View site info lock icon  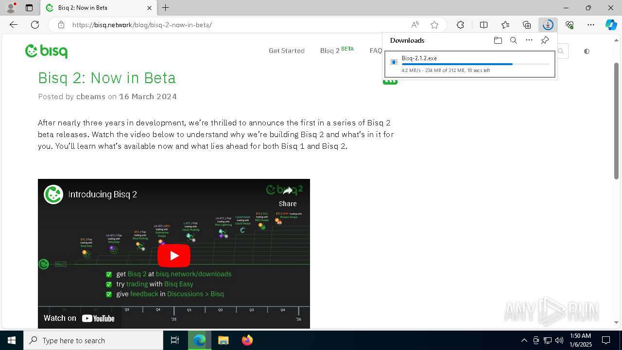click(x=61, y=25)
